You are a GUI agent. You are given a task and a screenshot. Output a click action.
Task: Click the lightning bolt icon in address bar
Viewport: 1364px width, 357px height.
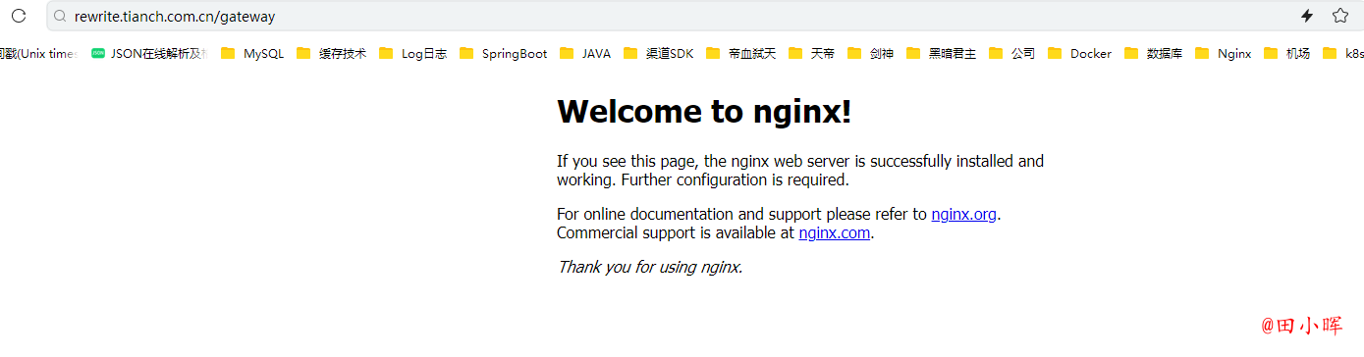1307,16
